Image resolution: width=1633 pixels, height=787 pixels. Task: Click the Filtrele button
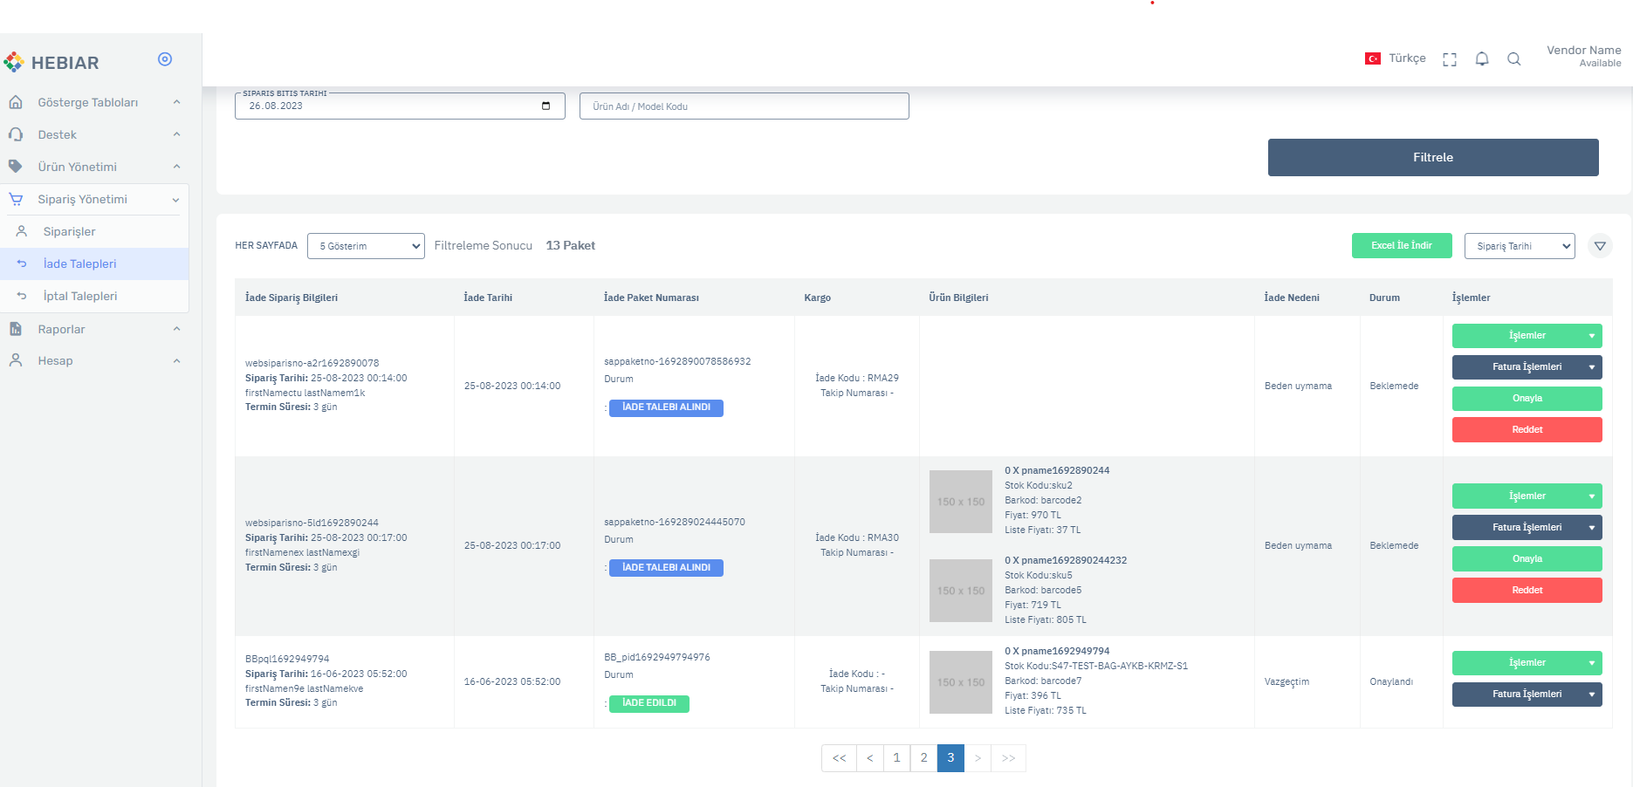click(1433, 157)
